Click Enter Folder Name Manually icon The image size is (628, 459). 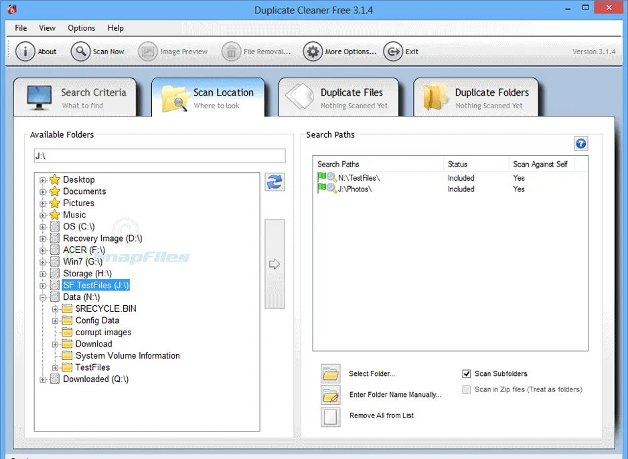pyautogui.click(x=331, y=395)
